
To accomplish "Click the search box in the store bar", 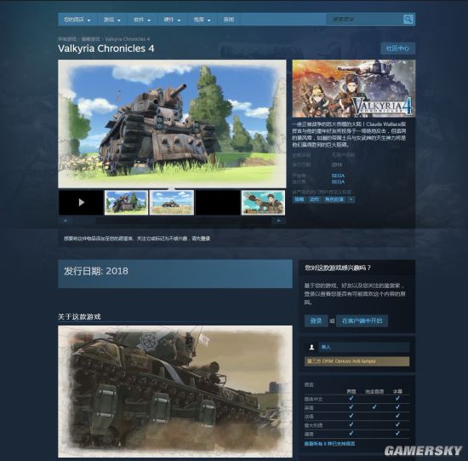I will 365,20.
